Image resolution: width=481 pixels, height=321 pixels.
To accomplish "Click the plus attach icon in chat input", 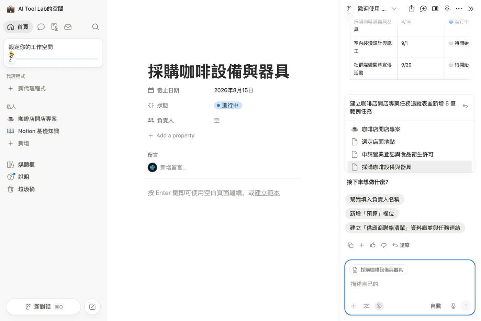I will pos(354,306).
